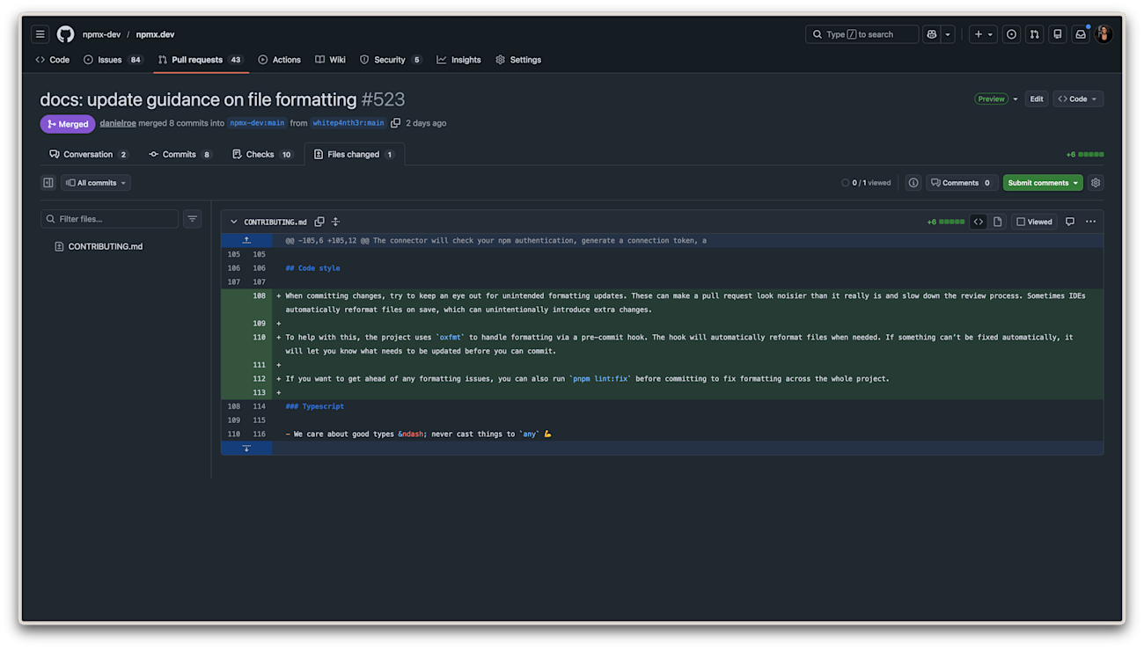The width and height of the screenshot is (1144, 649).
Task: Open notifications inbox icon
Action: pyautogui.click(x=1081, y=34)
